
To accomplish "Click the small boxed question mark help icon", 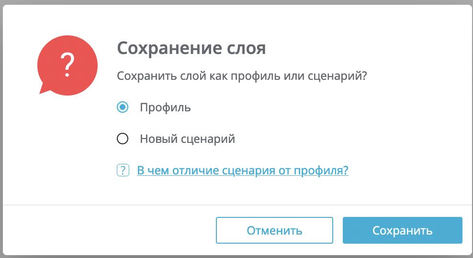I will [123, 170].
